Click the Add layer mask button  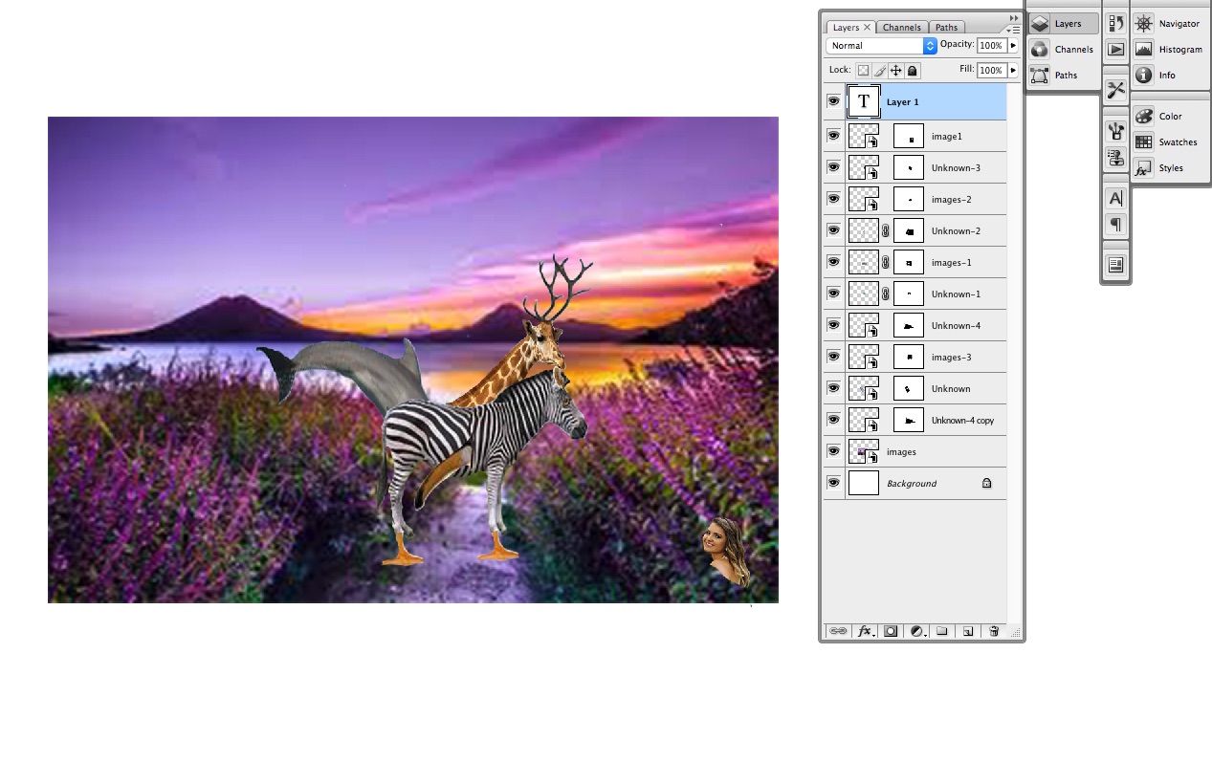coord(890,631)
